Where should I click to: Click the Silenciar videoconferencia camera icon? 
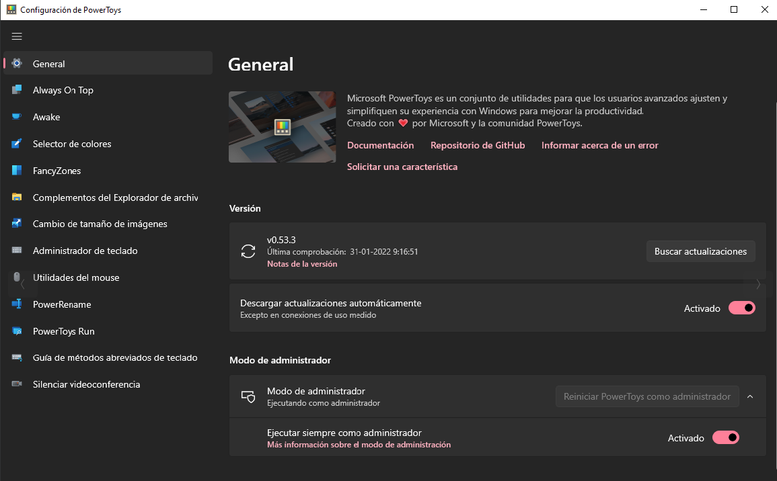[17, 384]
